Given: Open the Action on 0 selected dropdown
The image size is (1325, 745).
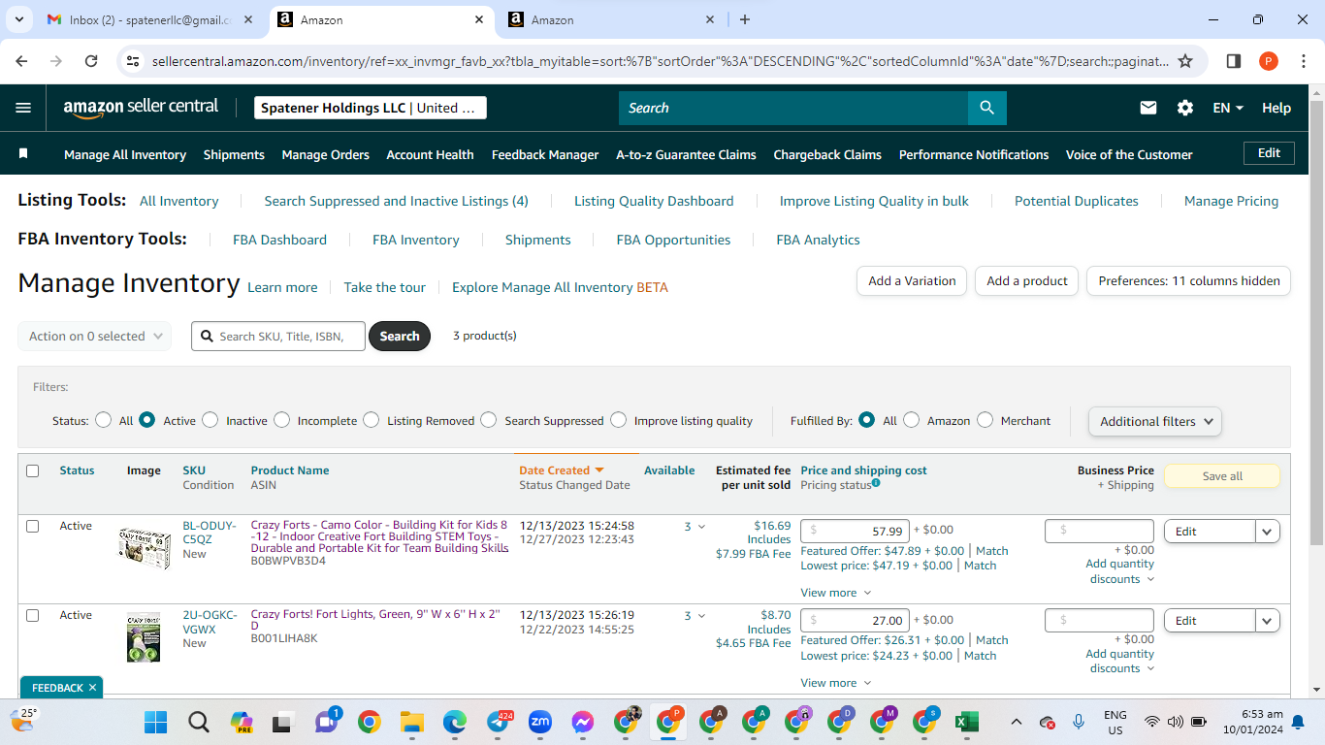Looking at the screenshot, I should click(x=95, y=336).
